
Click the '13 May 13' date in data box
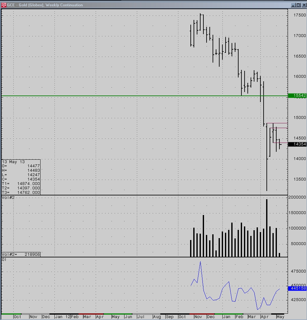pos(13,162)
